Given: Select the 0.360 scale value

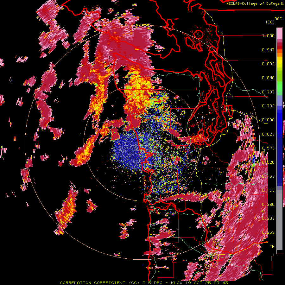Looking at the screenshot, I should click(x=268, y=205).
